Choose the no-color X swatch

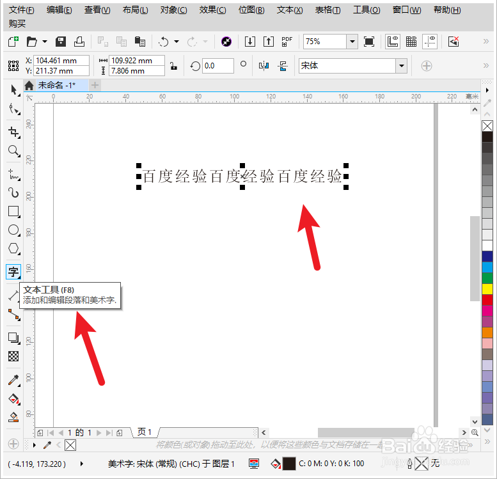click(487, 126)
